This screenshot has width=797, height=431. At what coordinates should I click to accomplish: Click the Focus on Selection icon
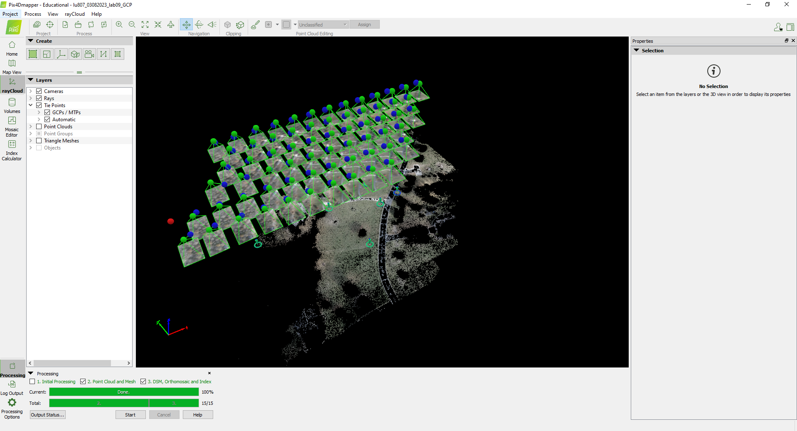[x=158, y=24]
